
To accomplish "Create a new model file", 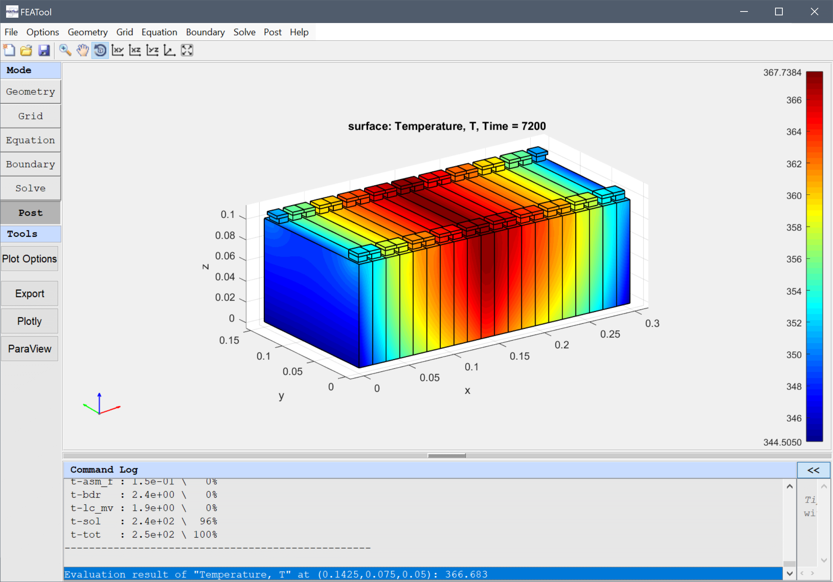I will (x=9, y=50).
